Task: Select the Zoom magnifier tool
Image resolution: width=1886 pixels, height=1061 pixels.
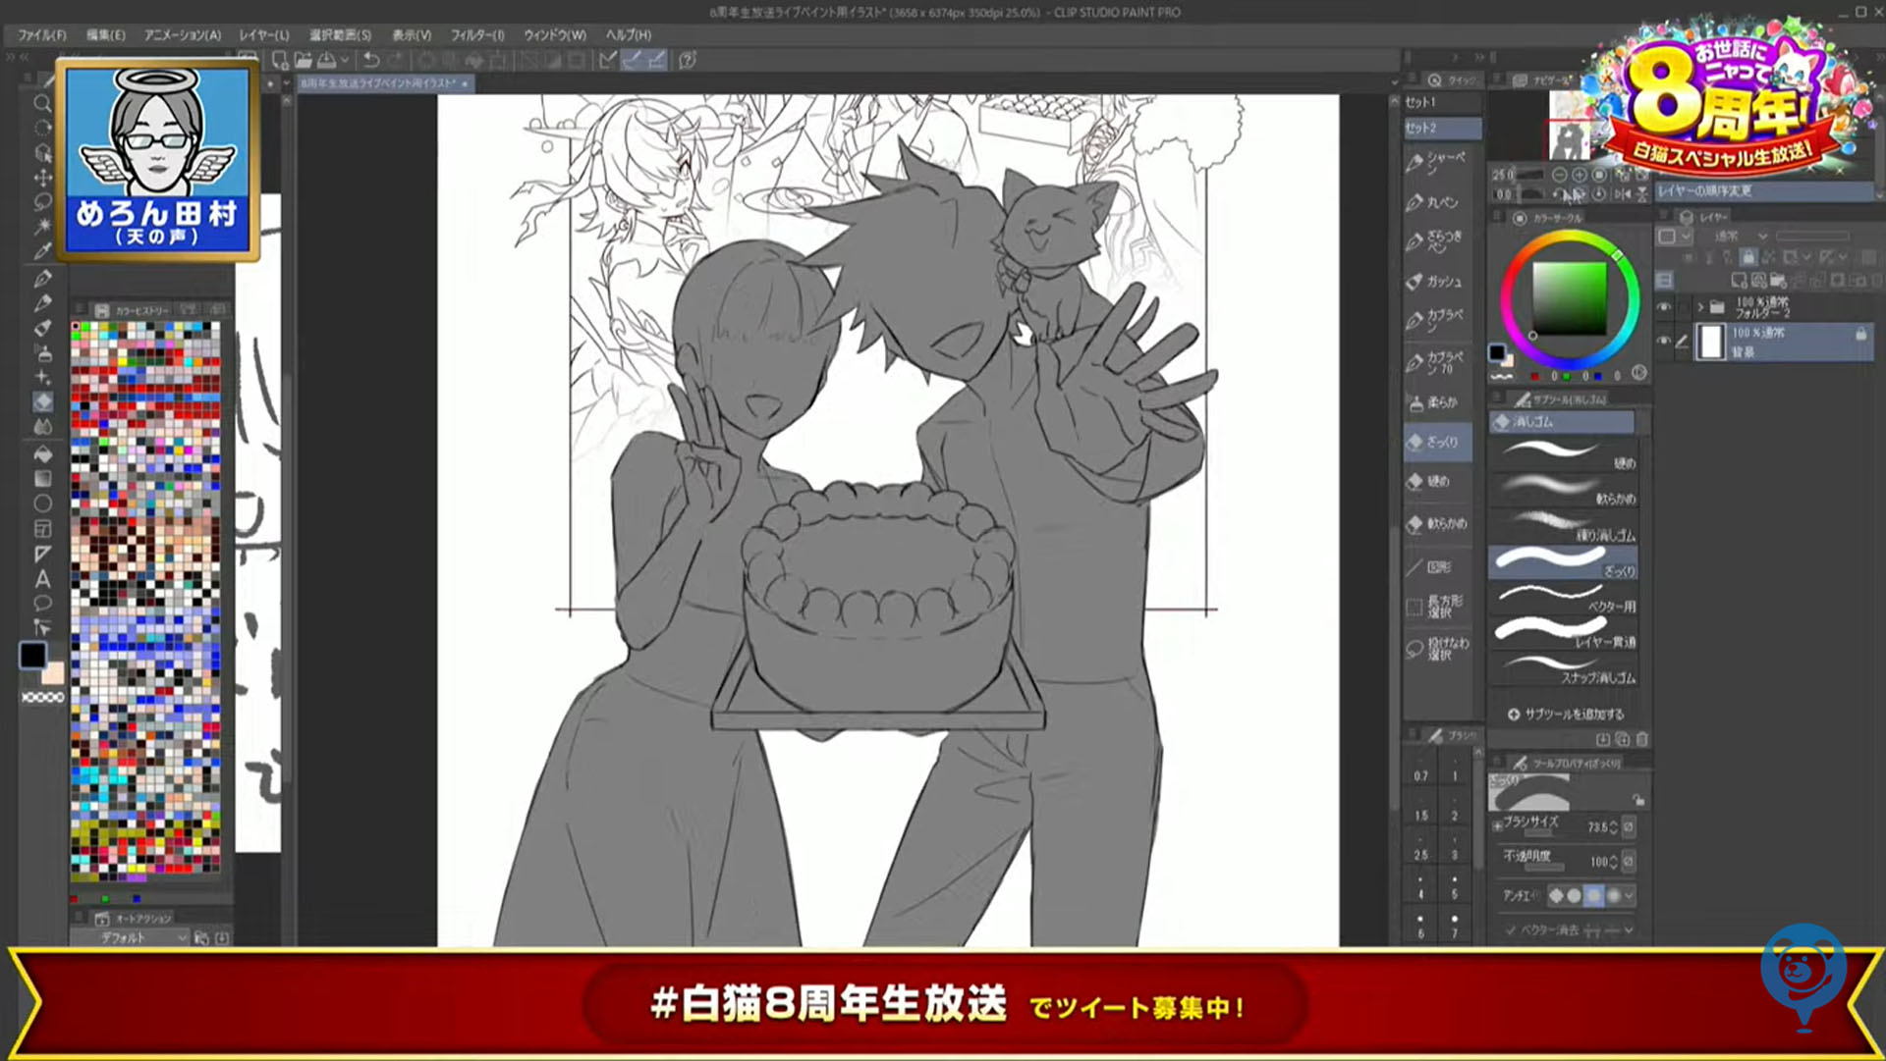Action: (x=42, y=103)
